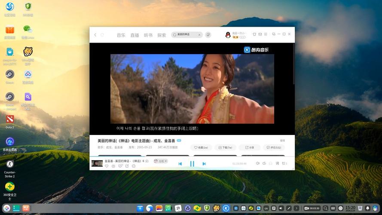382x215 pixels.
Task: Open the system settings gear in dock
Action: (188, 208)
